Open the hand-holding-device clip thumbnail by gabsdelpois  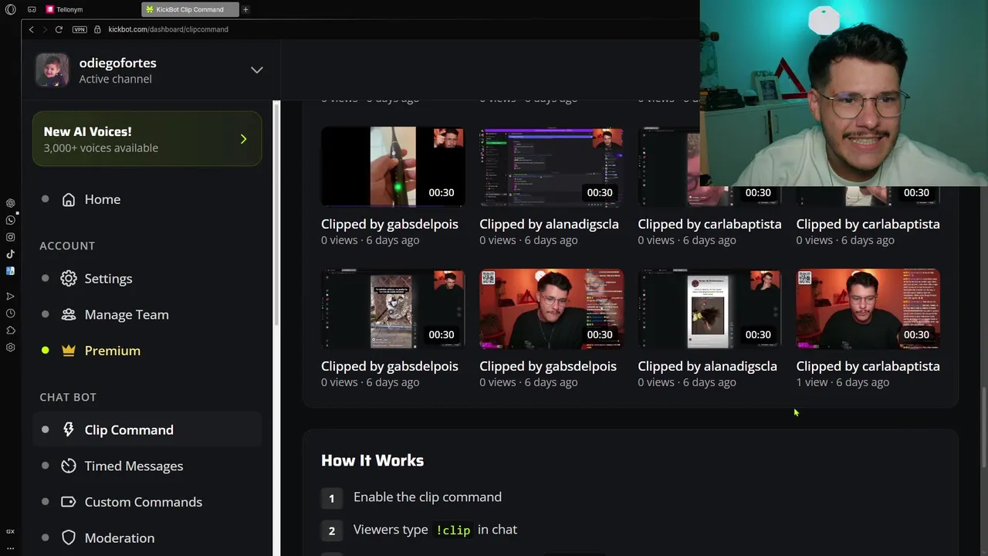point(393,167)
